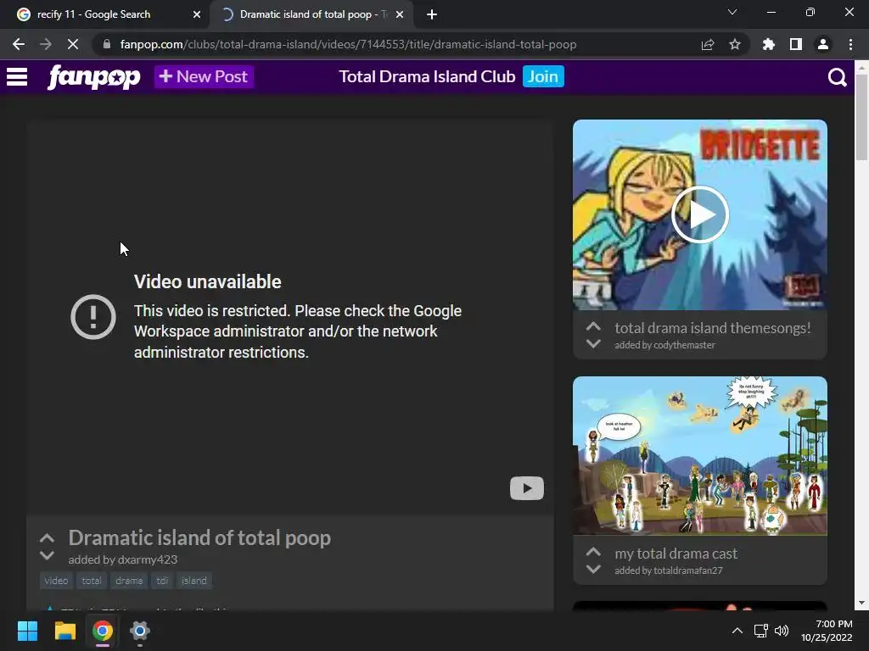Downvote the Dramatic island of total poop video
The image size is (869, 651).
click(48, 555)
